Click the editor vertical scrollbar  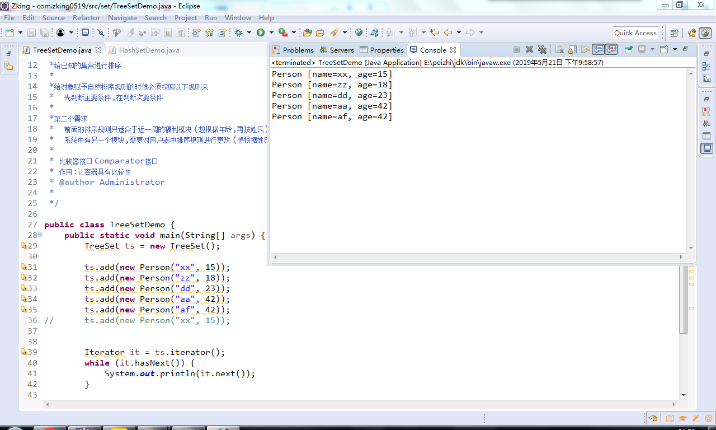click(683, 300)
